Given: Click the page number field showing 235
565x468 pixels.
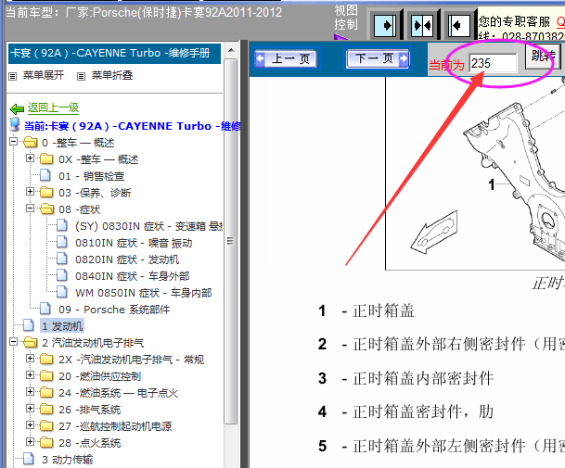Looking at the screenshot, I should 493,63.
